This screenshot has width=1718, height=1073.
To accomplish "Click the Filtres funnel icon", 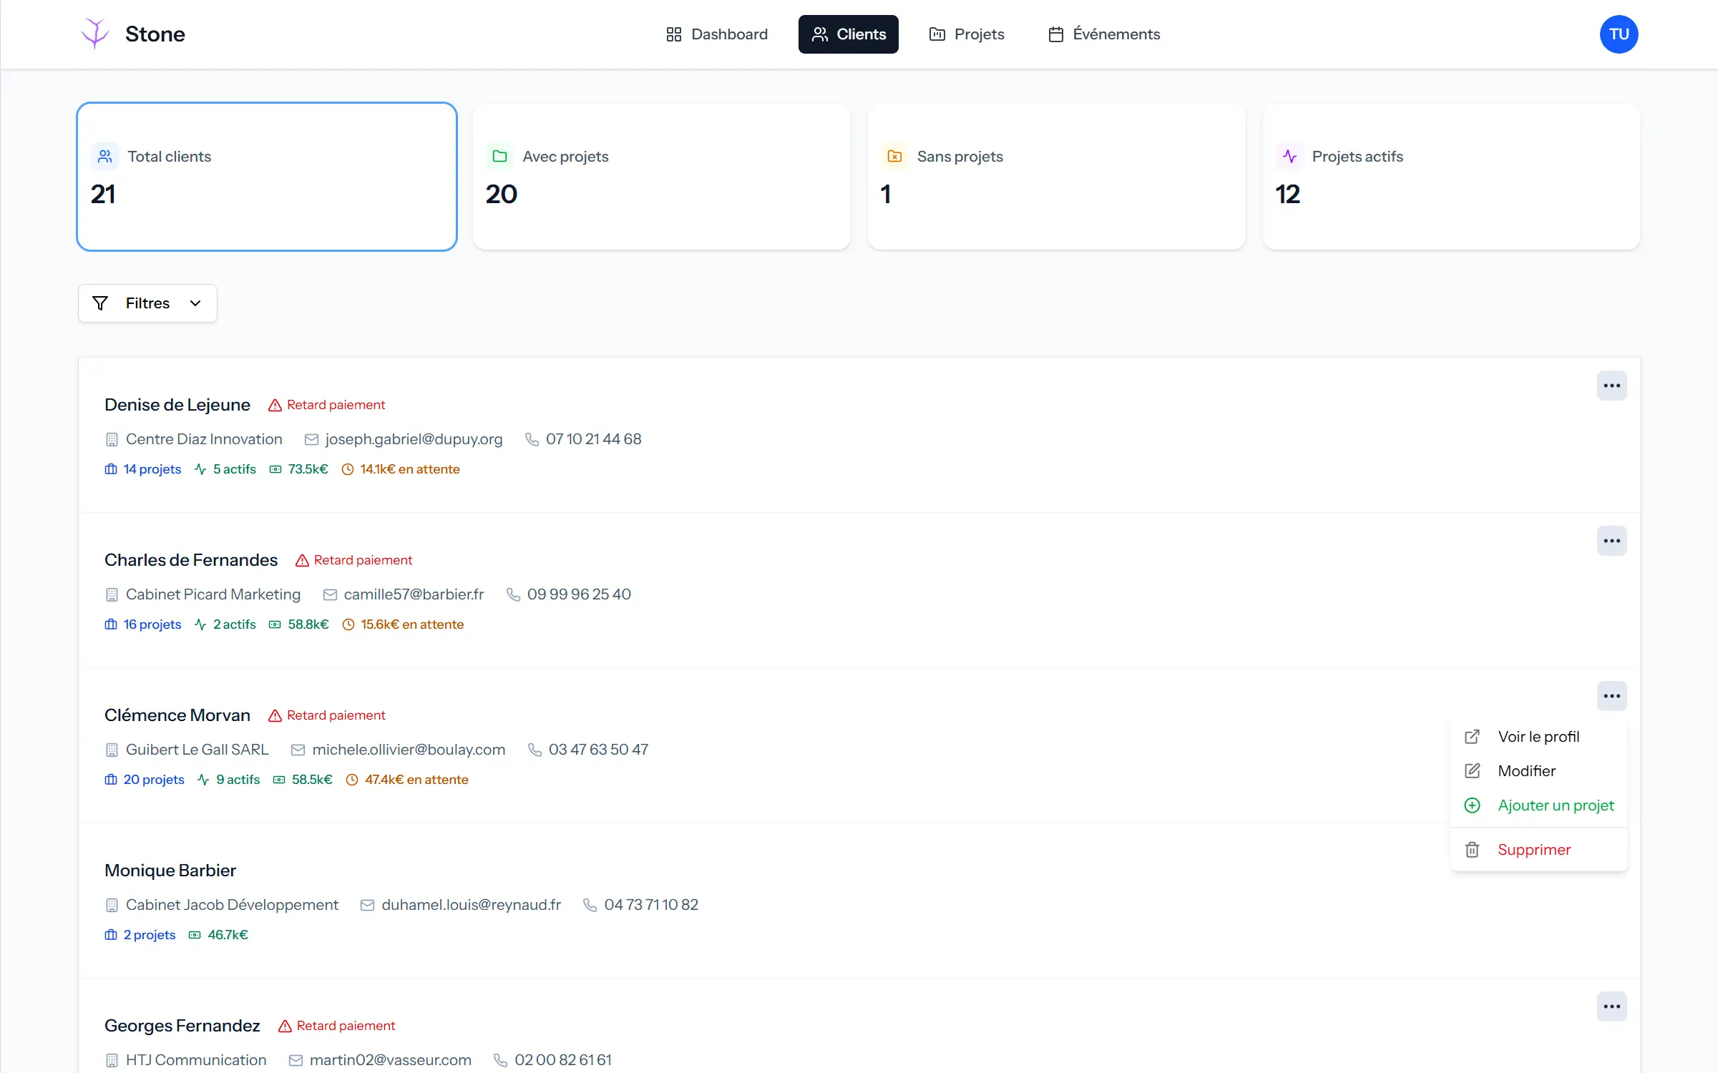I will [100, 303].
